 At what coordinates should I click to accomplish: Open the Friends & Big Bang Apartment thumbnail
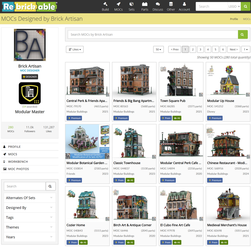point(134,80)
